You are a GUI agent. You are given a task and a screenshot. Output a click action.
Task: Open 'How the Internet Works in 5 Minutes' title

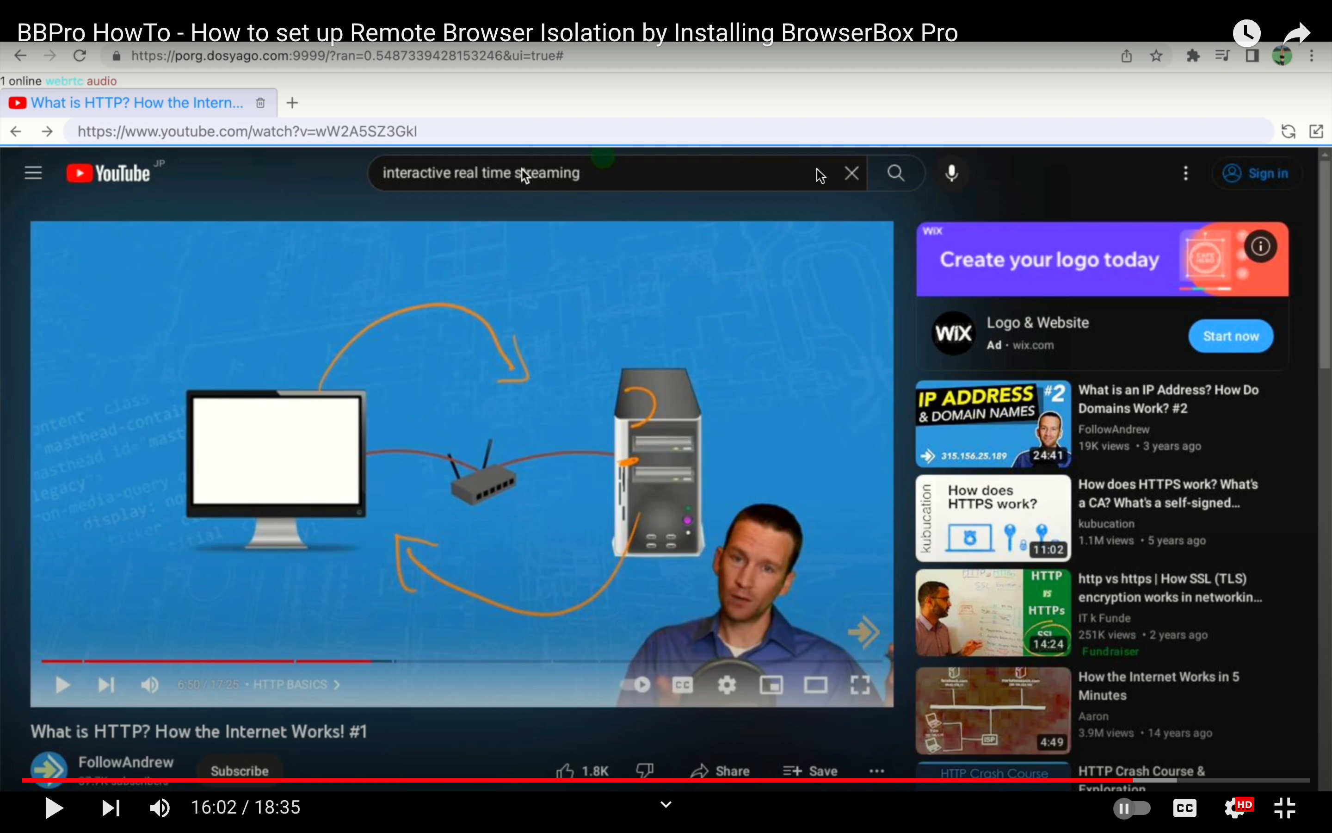[x=1158, y=686]
